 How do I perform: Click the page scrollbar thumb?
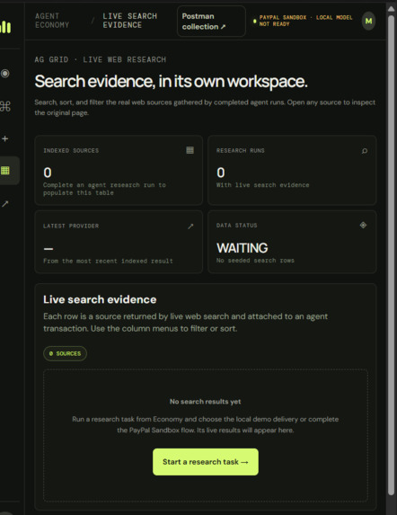(x=391, y=255)
